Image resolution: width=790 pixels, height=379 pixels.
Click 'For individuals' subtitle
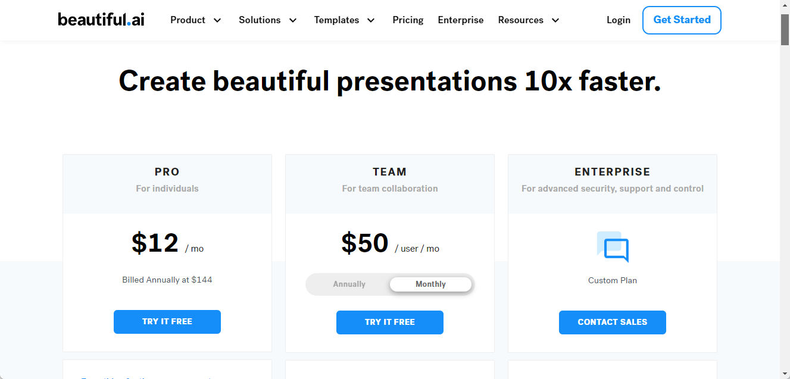pos(167,189)
